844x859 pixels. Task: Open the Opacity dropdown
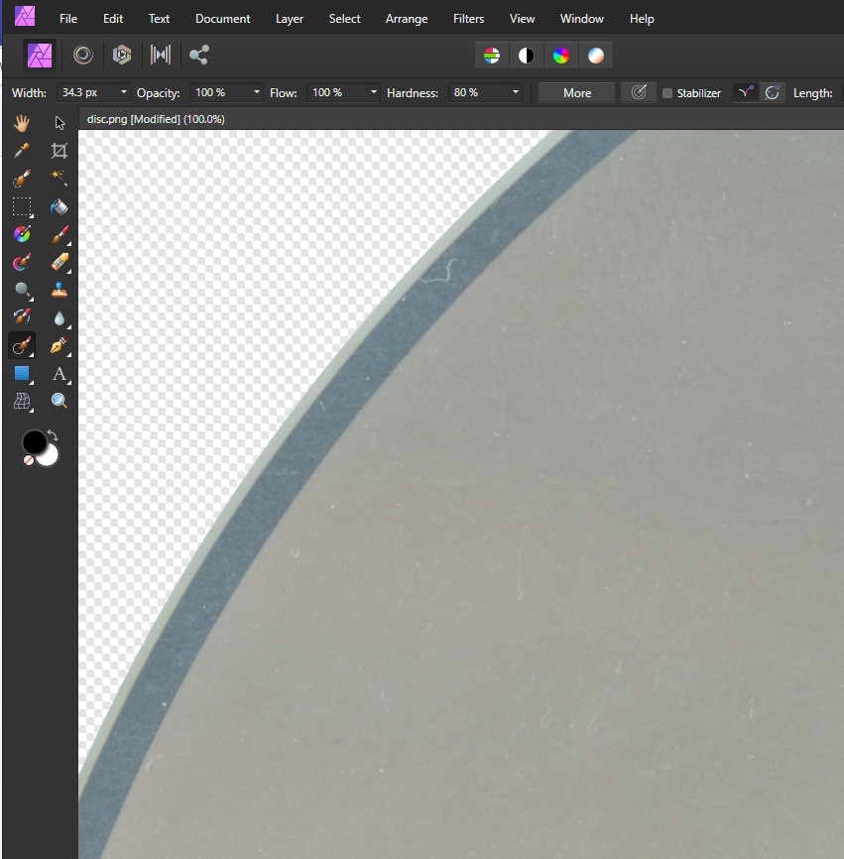click(257, 92)
